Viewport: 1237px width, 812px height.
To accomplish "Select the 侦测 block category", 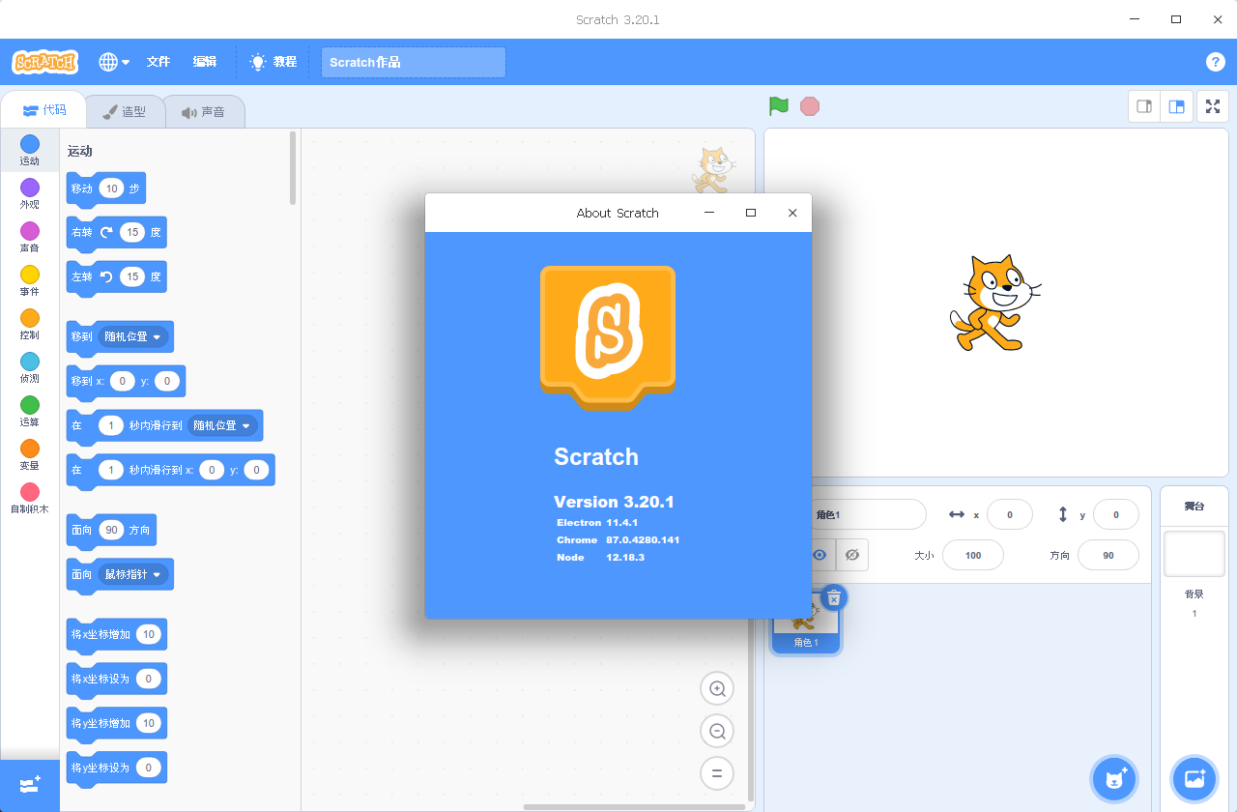I will (30, 367).
